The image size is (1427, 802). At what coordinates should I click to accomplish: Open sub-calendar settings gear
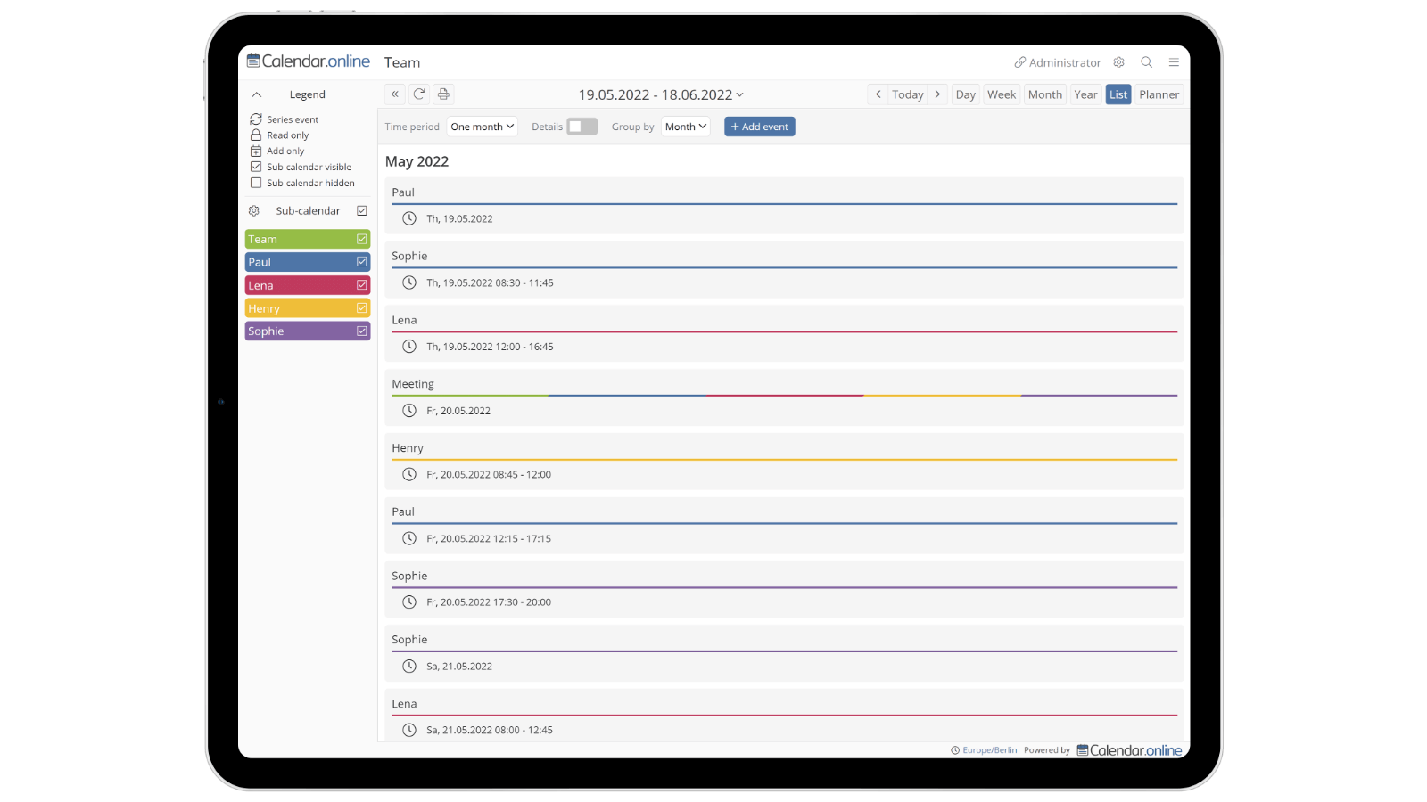(x=254, y=211)
